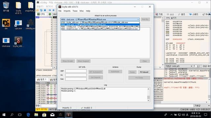This screenshot has height=118, width=211.
Task: Select 4956 clock.exe process entry
Action: 100,25
